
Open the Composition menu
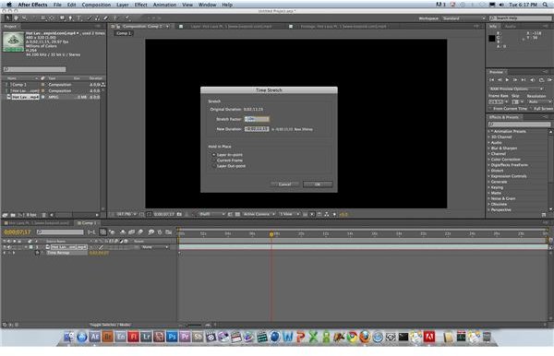coord(96,5)
